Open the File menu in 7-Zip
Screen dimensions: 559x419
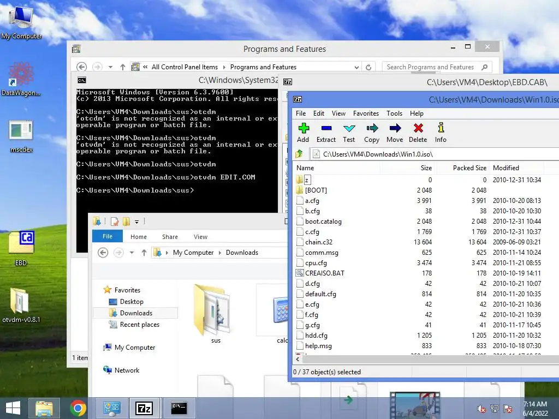tap(301, 113)
